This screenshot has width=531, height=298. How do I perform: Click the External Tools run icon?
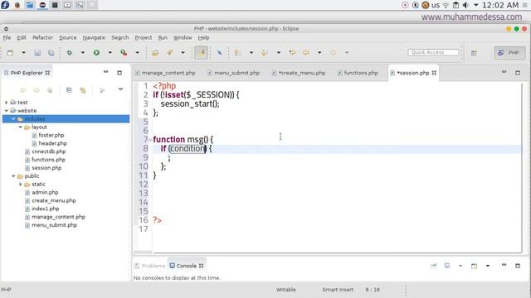click(124, 53)
